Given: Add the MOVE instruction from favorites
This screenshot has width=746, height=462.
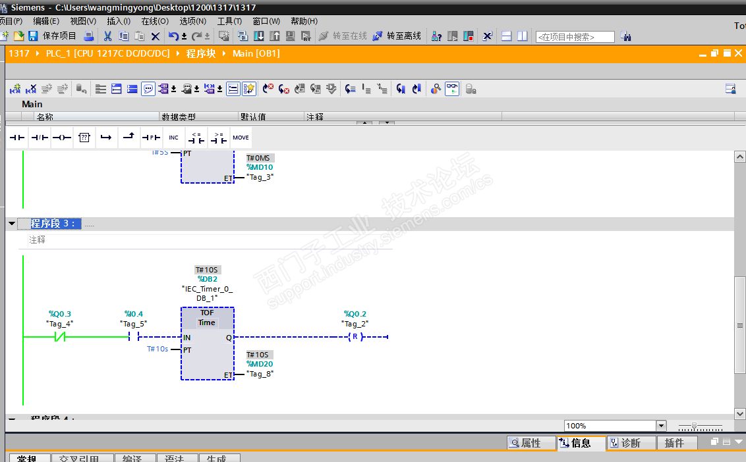Looking at the screenshot, I should (x=241, y=138).
